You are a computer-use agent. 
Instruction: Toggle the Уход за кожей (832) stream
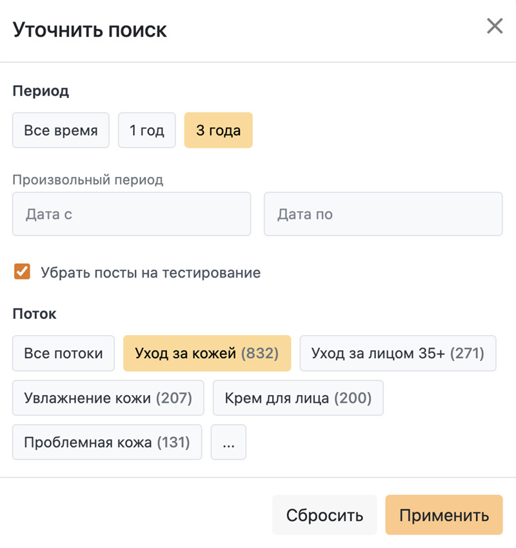tap(206, 353)
